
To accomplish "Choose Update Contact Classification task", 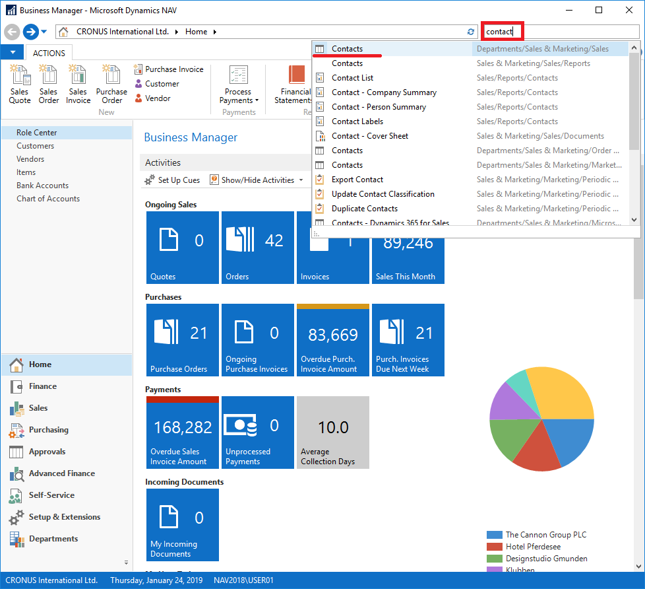I will [x=470, y=194].
